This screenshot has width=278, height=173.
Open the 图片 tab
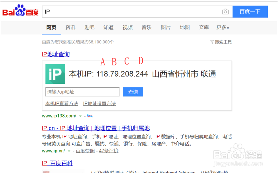(166, 27)
